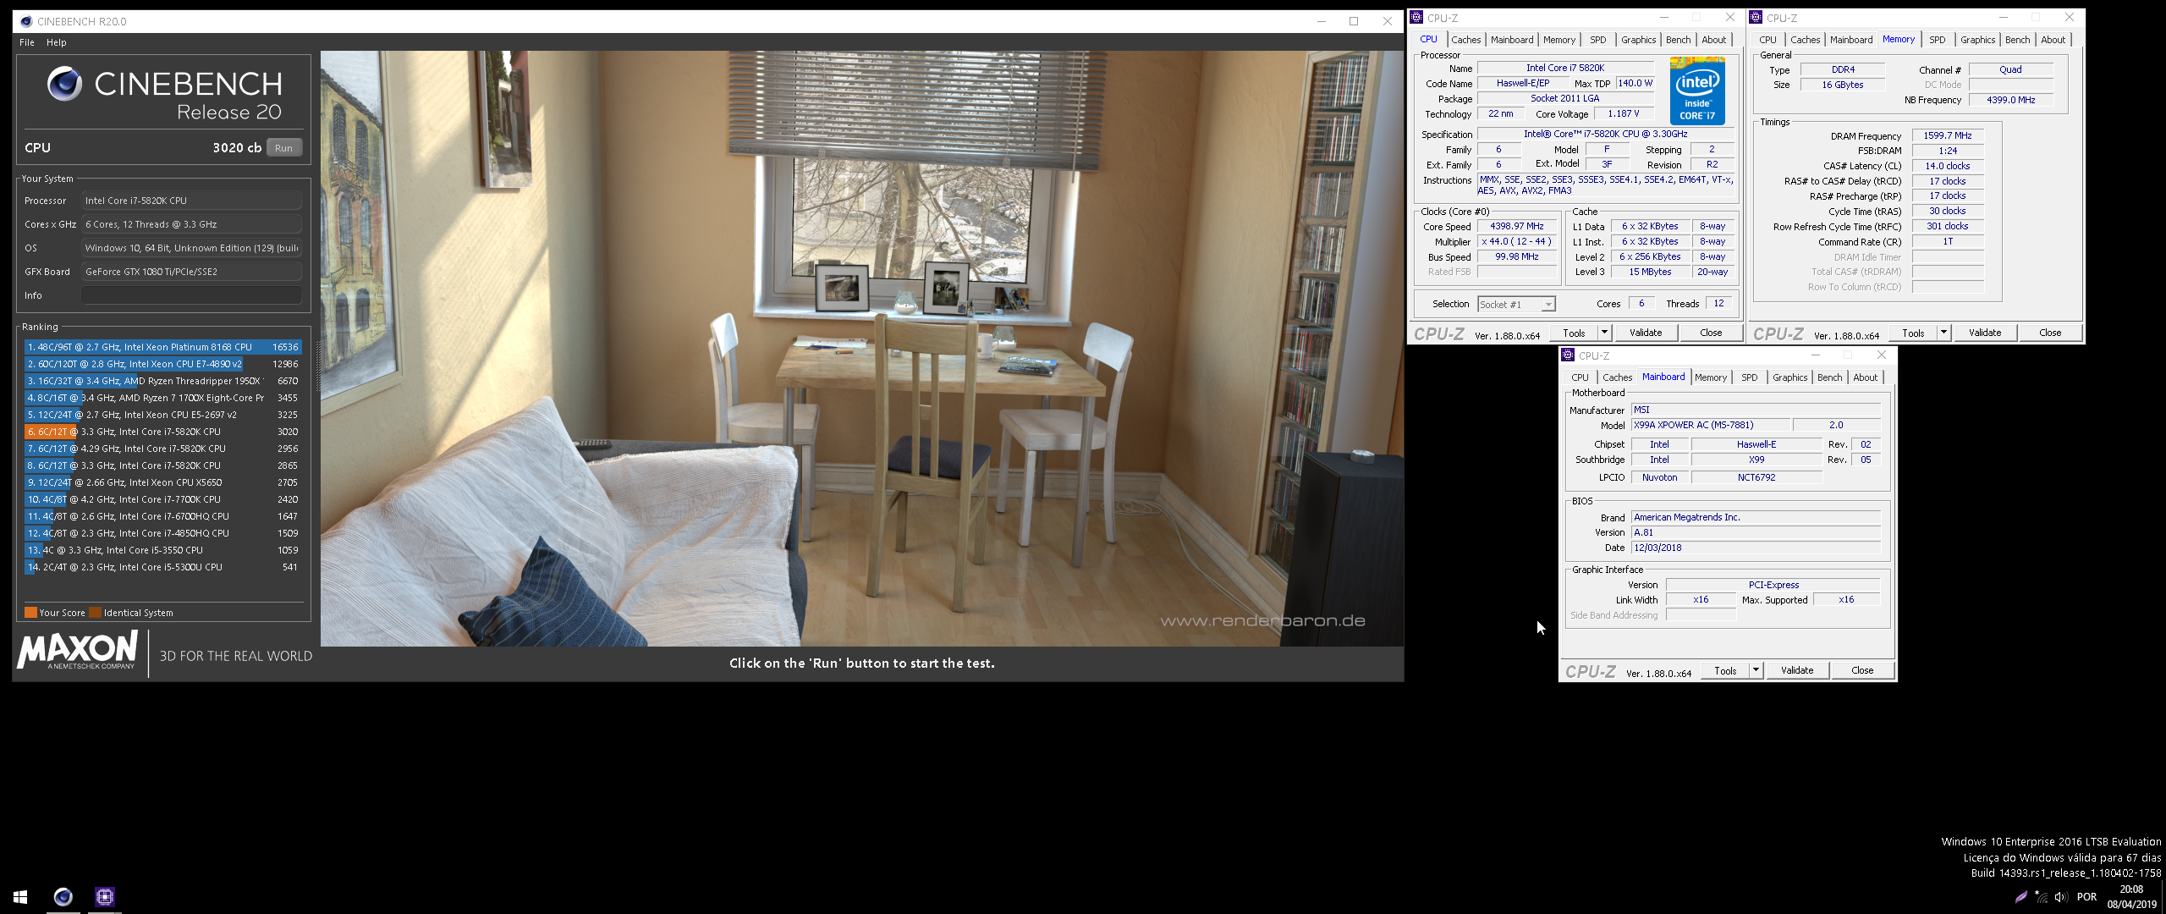Viewport: 2166px width, 914px height.
Task: Select ranking entry Core i7-7700K
Action: point(162,499)
